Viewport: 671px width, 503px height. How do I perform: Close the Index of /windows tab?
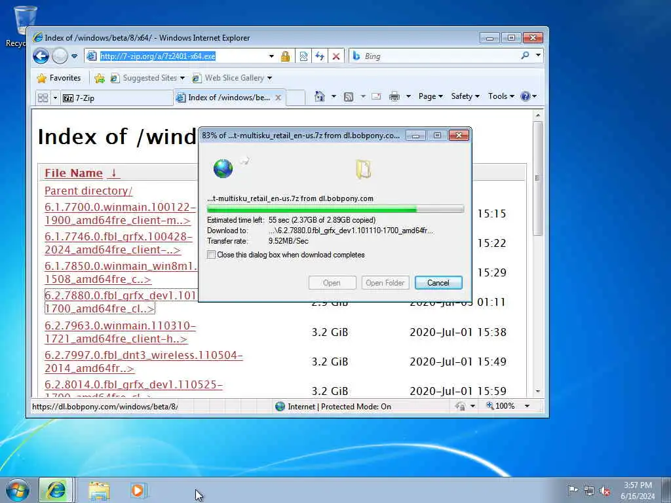click(x=278, y=98)
